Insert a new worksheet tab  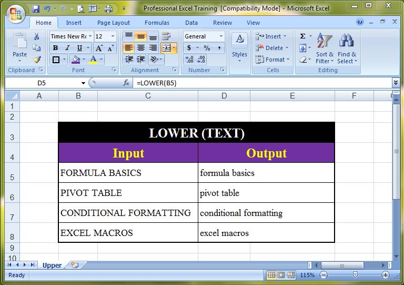point(75,265)
